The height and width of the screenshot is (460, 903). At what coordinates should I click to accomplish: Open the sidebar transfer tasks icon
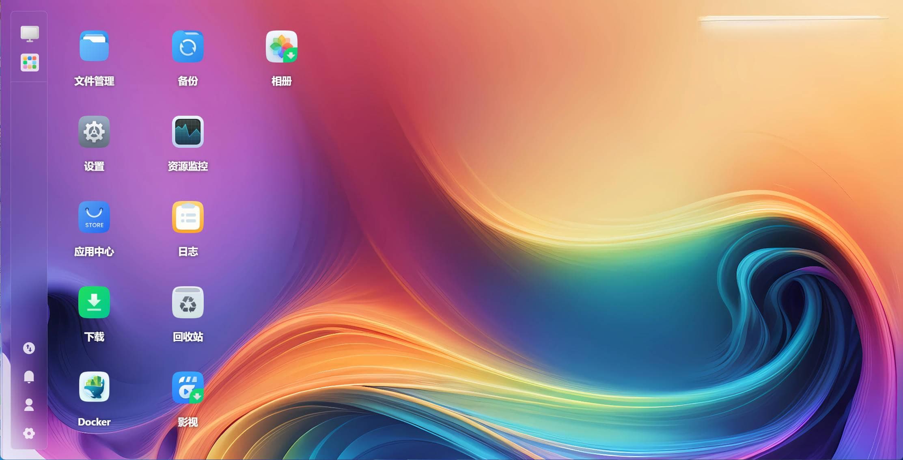pos(29,348)
